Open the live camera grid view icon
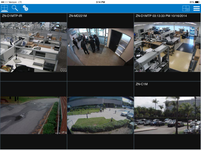Image resolution: width=201 pixels, height=150 pixels. tap(4, 8)
